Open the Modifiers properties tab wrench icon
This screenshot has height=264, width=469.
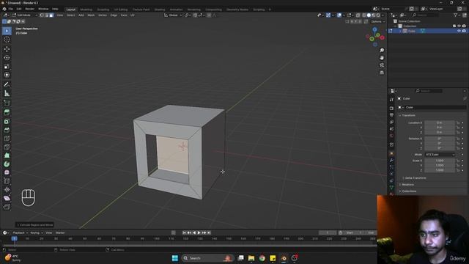click(391, 161)
